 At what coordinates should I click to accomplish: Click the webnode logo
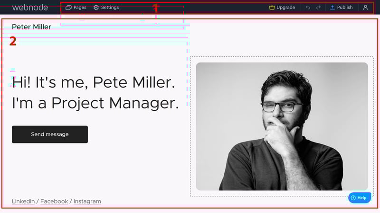click(x=30, y=8)
